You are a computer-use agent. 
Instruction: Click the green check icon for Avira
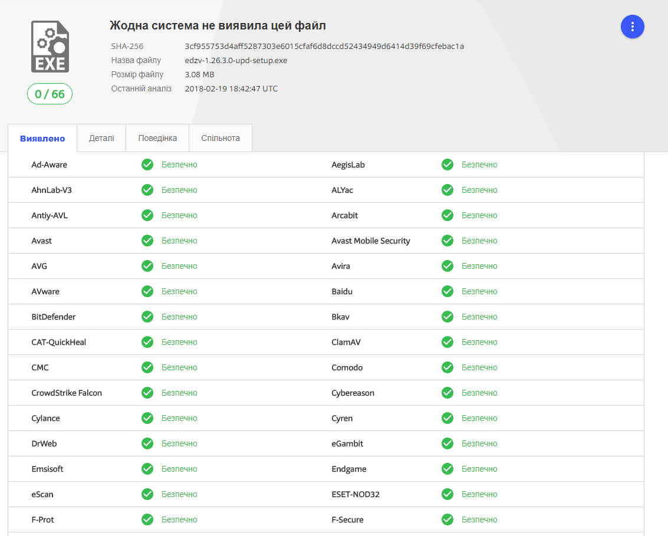point(447,266)
